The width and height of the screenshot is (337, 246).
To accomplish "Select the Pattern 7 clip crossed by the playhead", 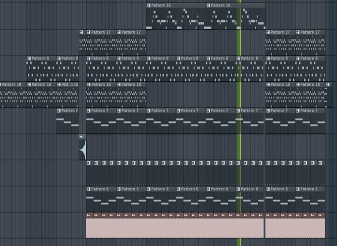I will 249,121.
